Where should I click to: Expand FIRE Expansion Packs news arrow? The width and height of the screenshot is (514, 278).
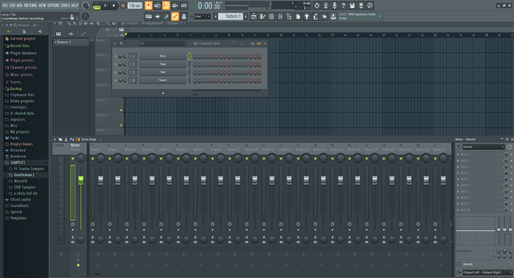click(380, 16)
